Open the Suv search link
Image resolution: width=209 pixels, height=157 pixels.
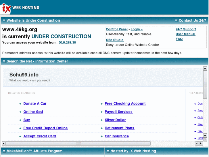pyautogui.click(x=27, y=120)
